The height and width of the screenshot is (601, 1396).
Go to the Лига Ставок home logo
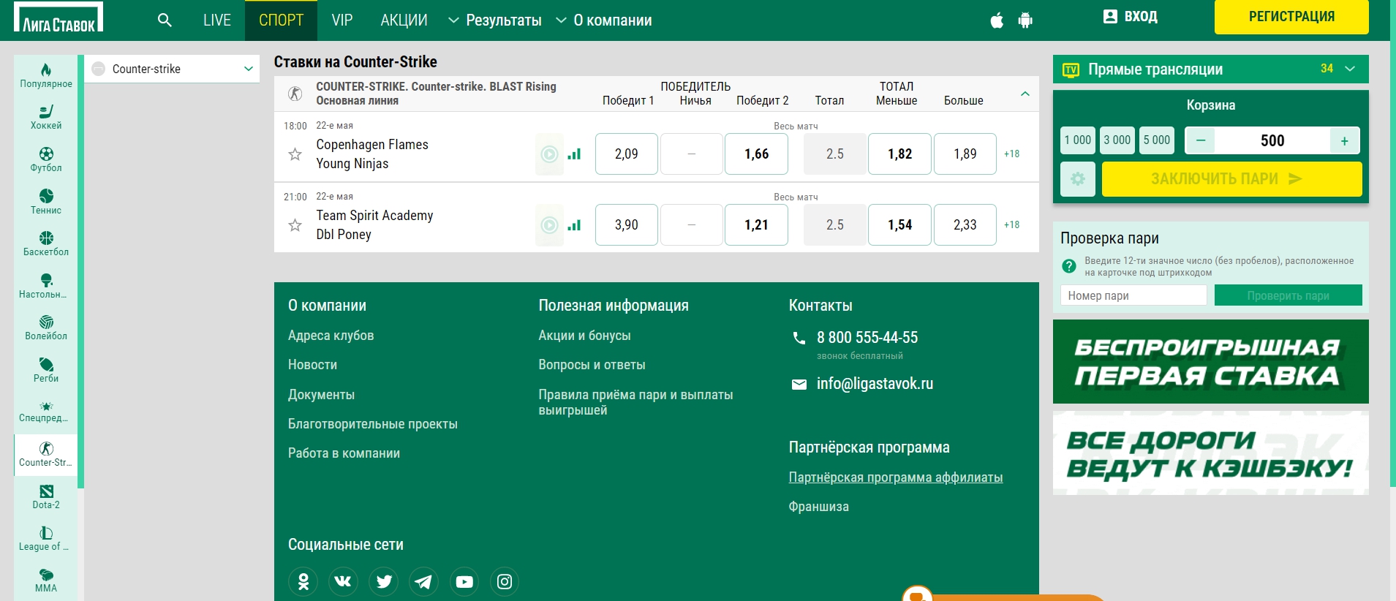coord(59,18)
